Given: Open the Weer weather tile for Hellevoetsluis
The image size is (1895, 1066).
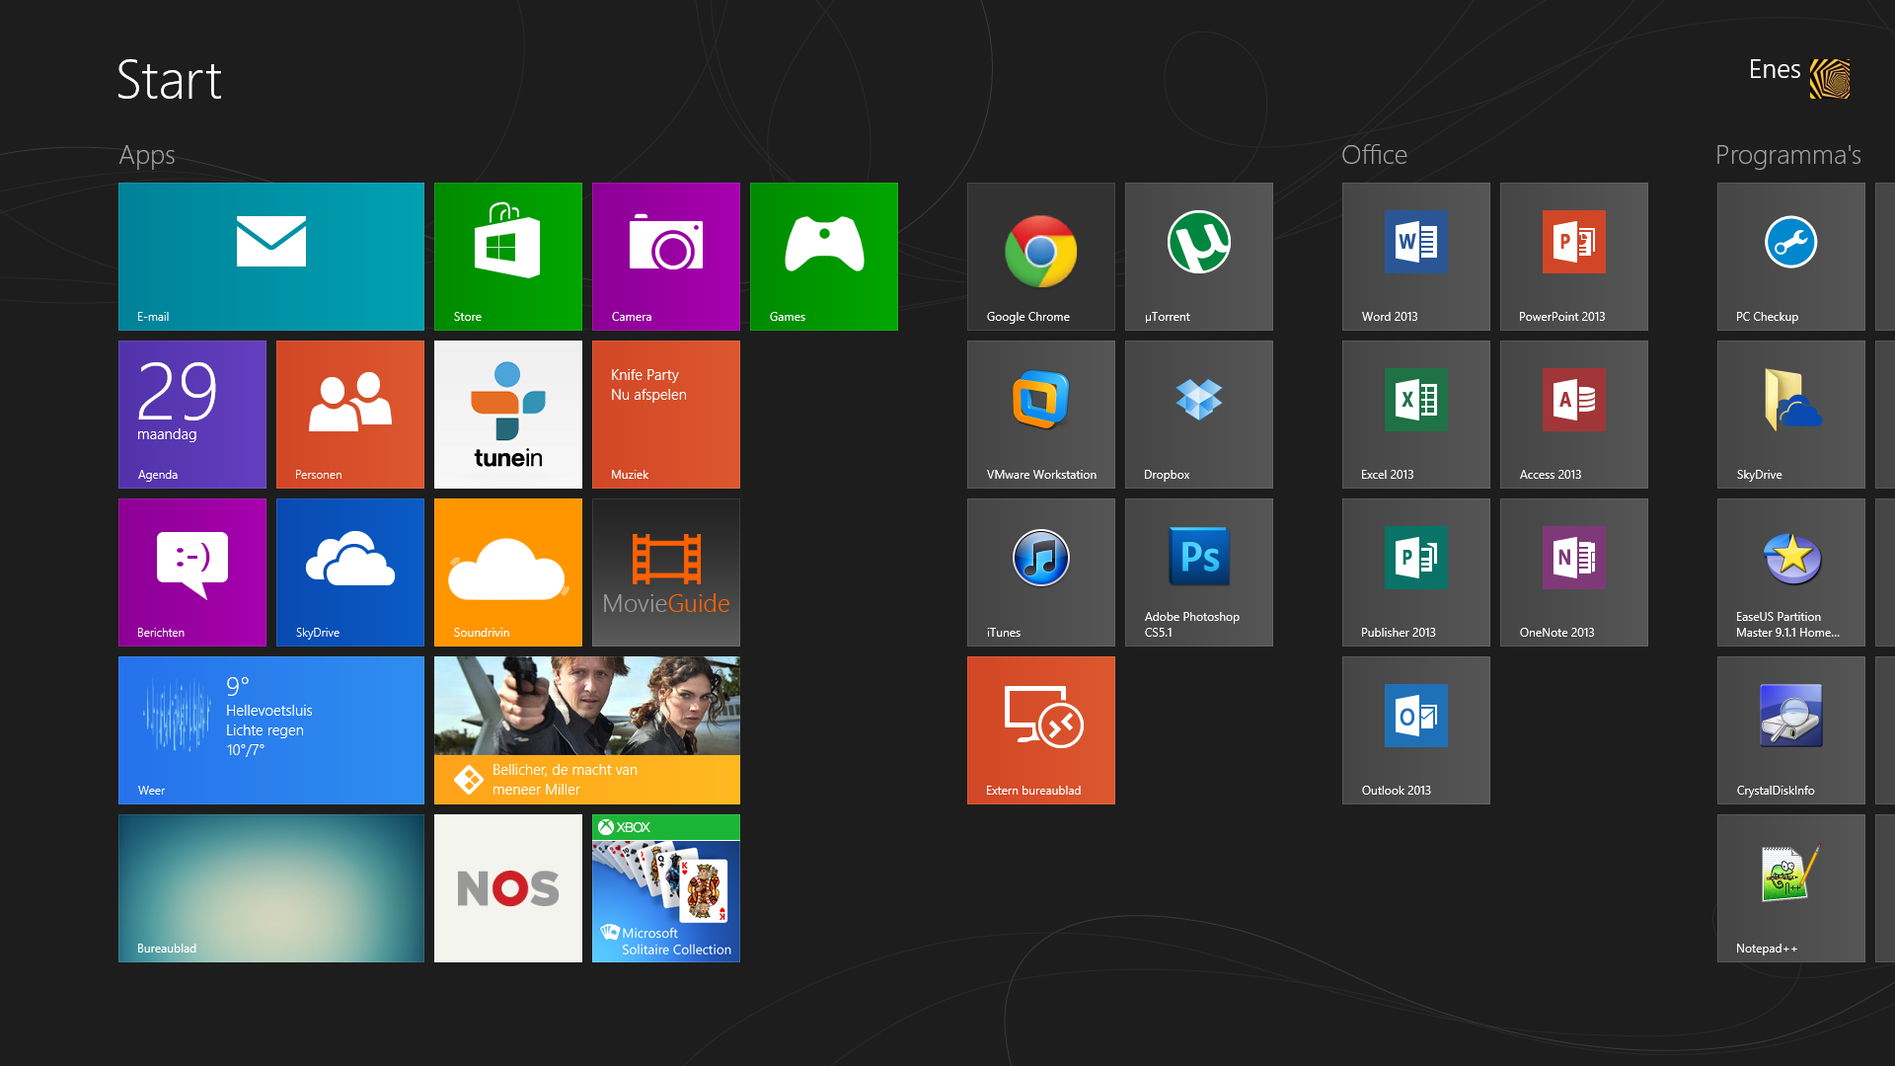Looking at the screenshot, I should coord(270,729).
